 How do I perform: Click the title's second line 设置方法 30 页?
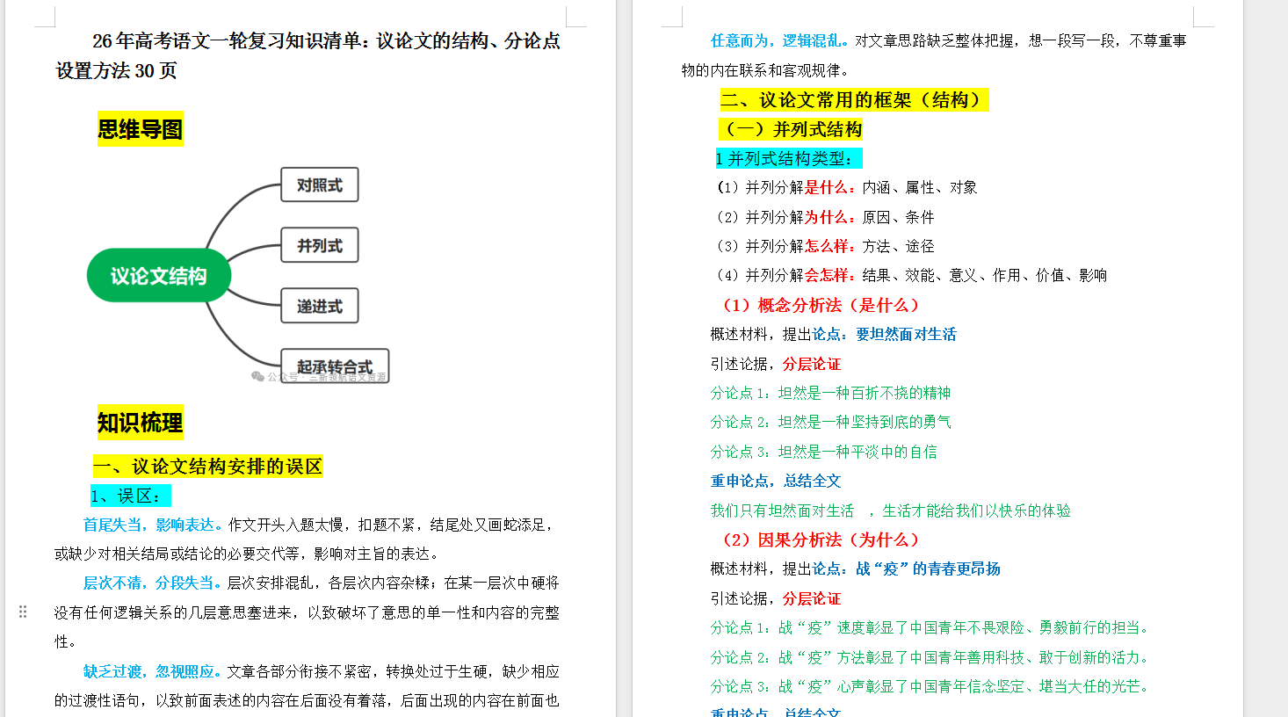[x=116, y=70]
